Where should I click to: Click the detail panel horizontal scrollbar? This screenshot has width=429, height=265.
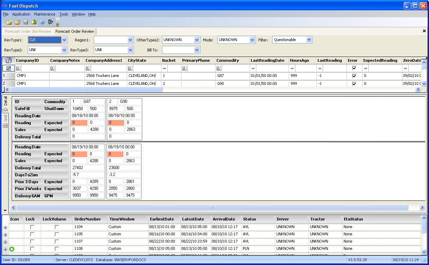tap(212, 208)
